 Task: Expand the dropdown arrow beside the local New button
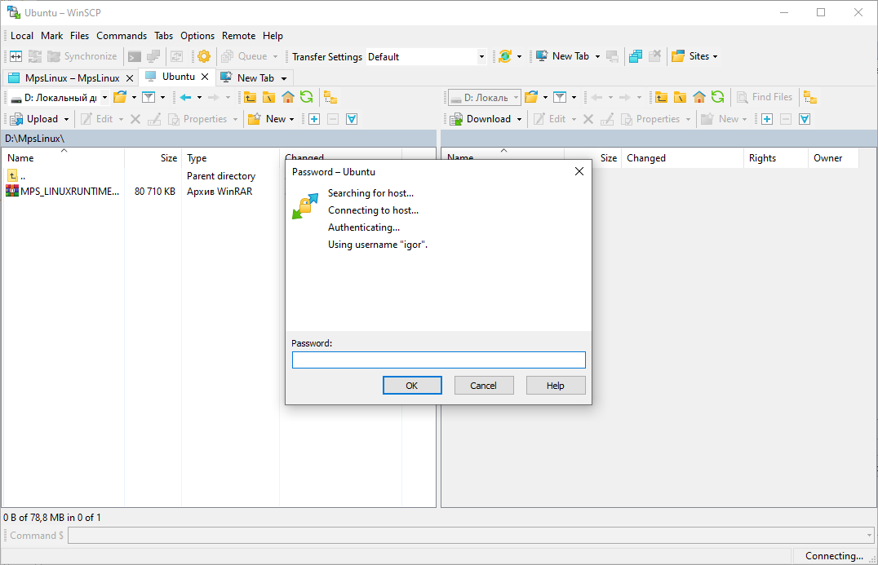coord(292,119)
